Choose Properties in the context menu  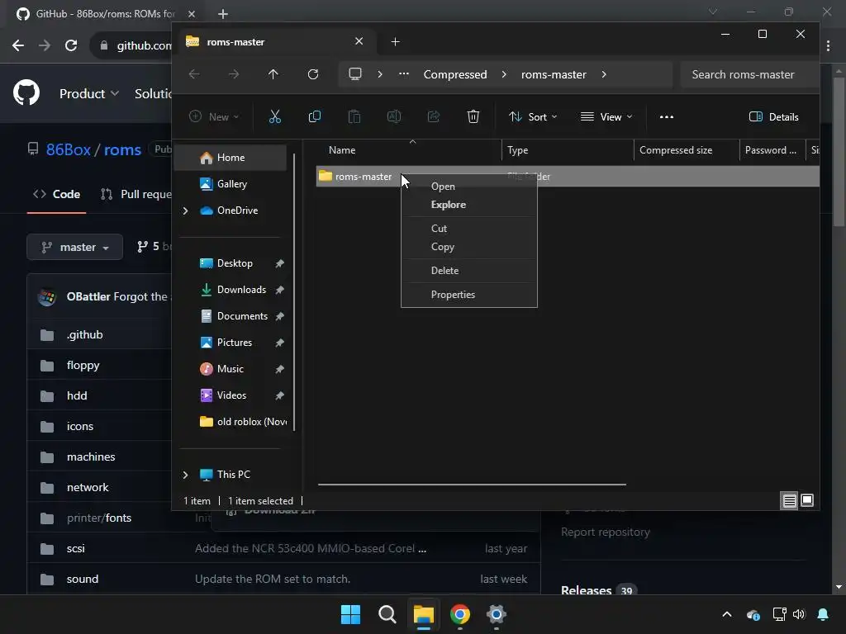tap(469, 295)
